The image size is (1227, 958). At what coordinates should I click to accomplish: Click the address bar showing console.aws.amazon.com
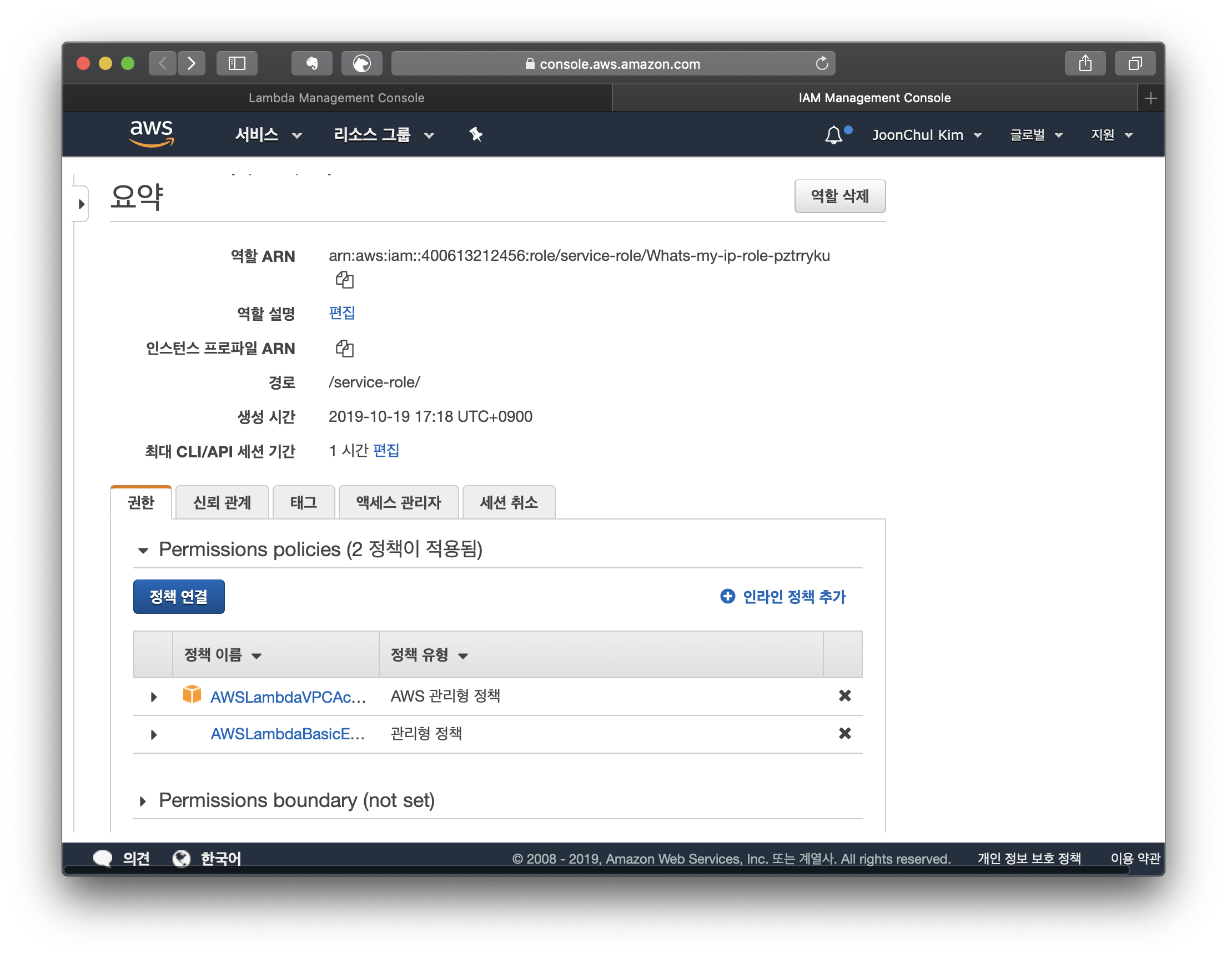(612, 63)
